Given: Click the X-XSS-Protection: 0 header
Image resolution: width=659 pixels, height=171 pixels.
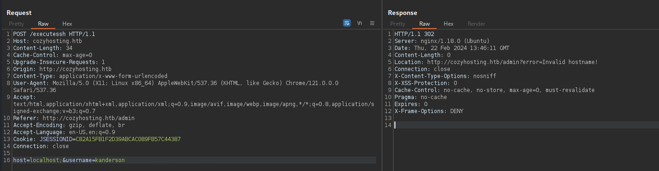Looking at the screenshot, I should point(425,83).
